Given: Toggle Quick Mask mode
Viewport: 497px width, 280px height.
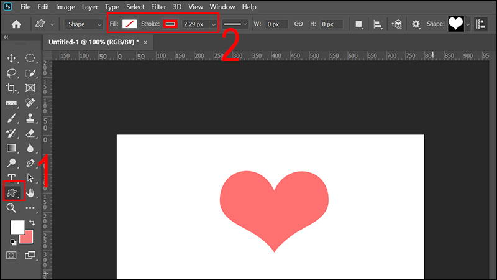Looking at the screenshot, I should pyautogui.click(x=11, y=255).
